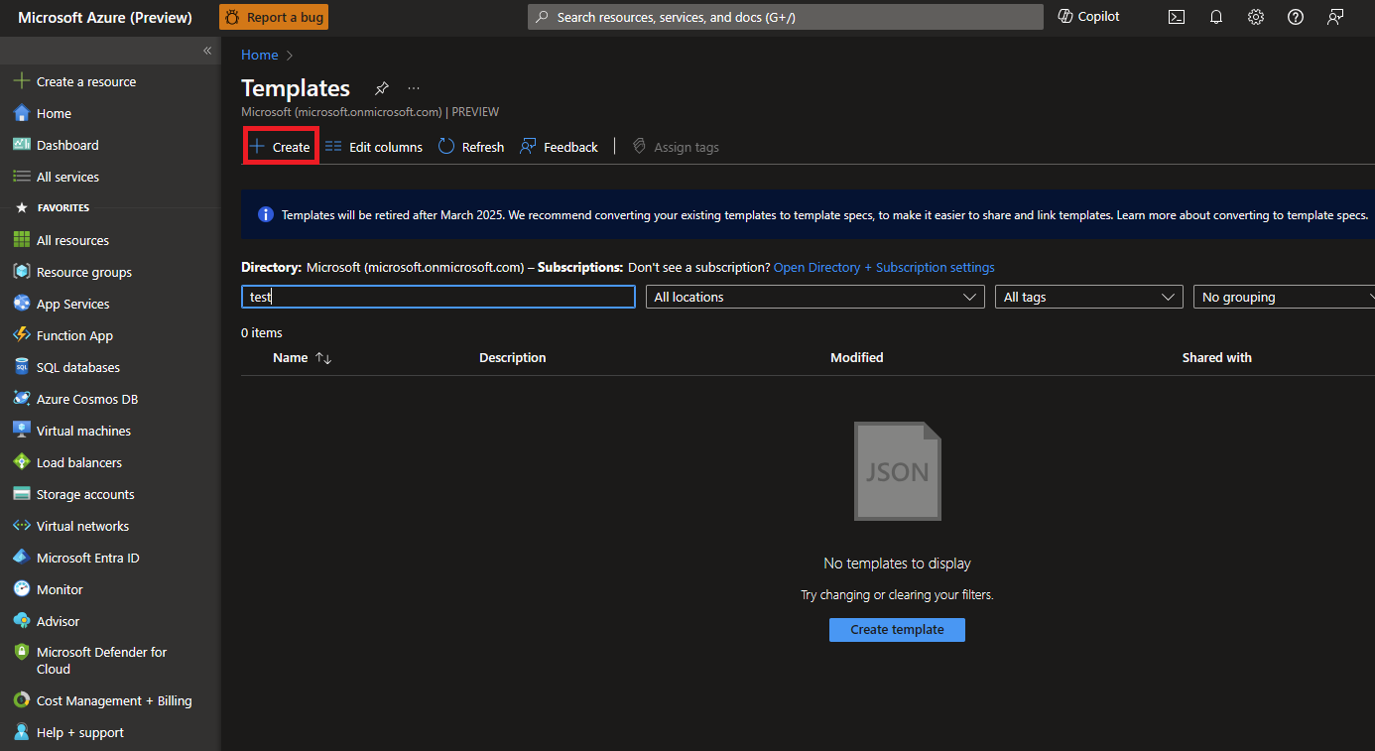Click Feedback in the Templates toolbar
The image size is (1375, 751).
(x=560, y=147)
